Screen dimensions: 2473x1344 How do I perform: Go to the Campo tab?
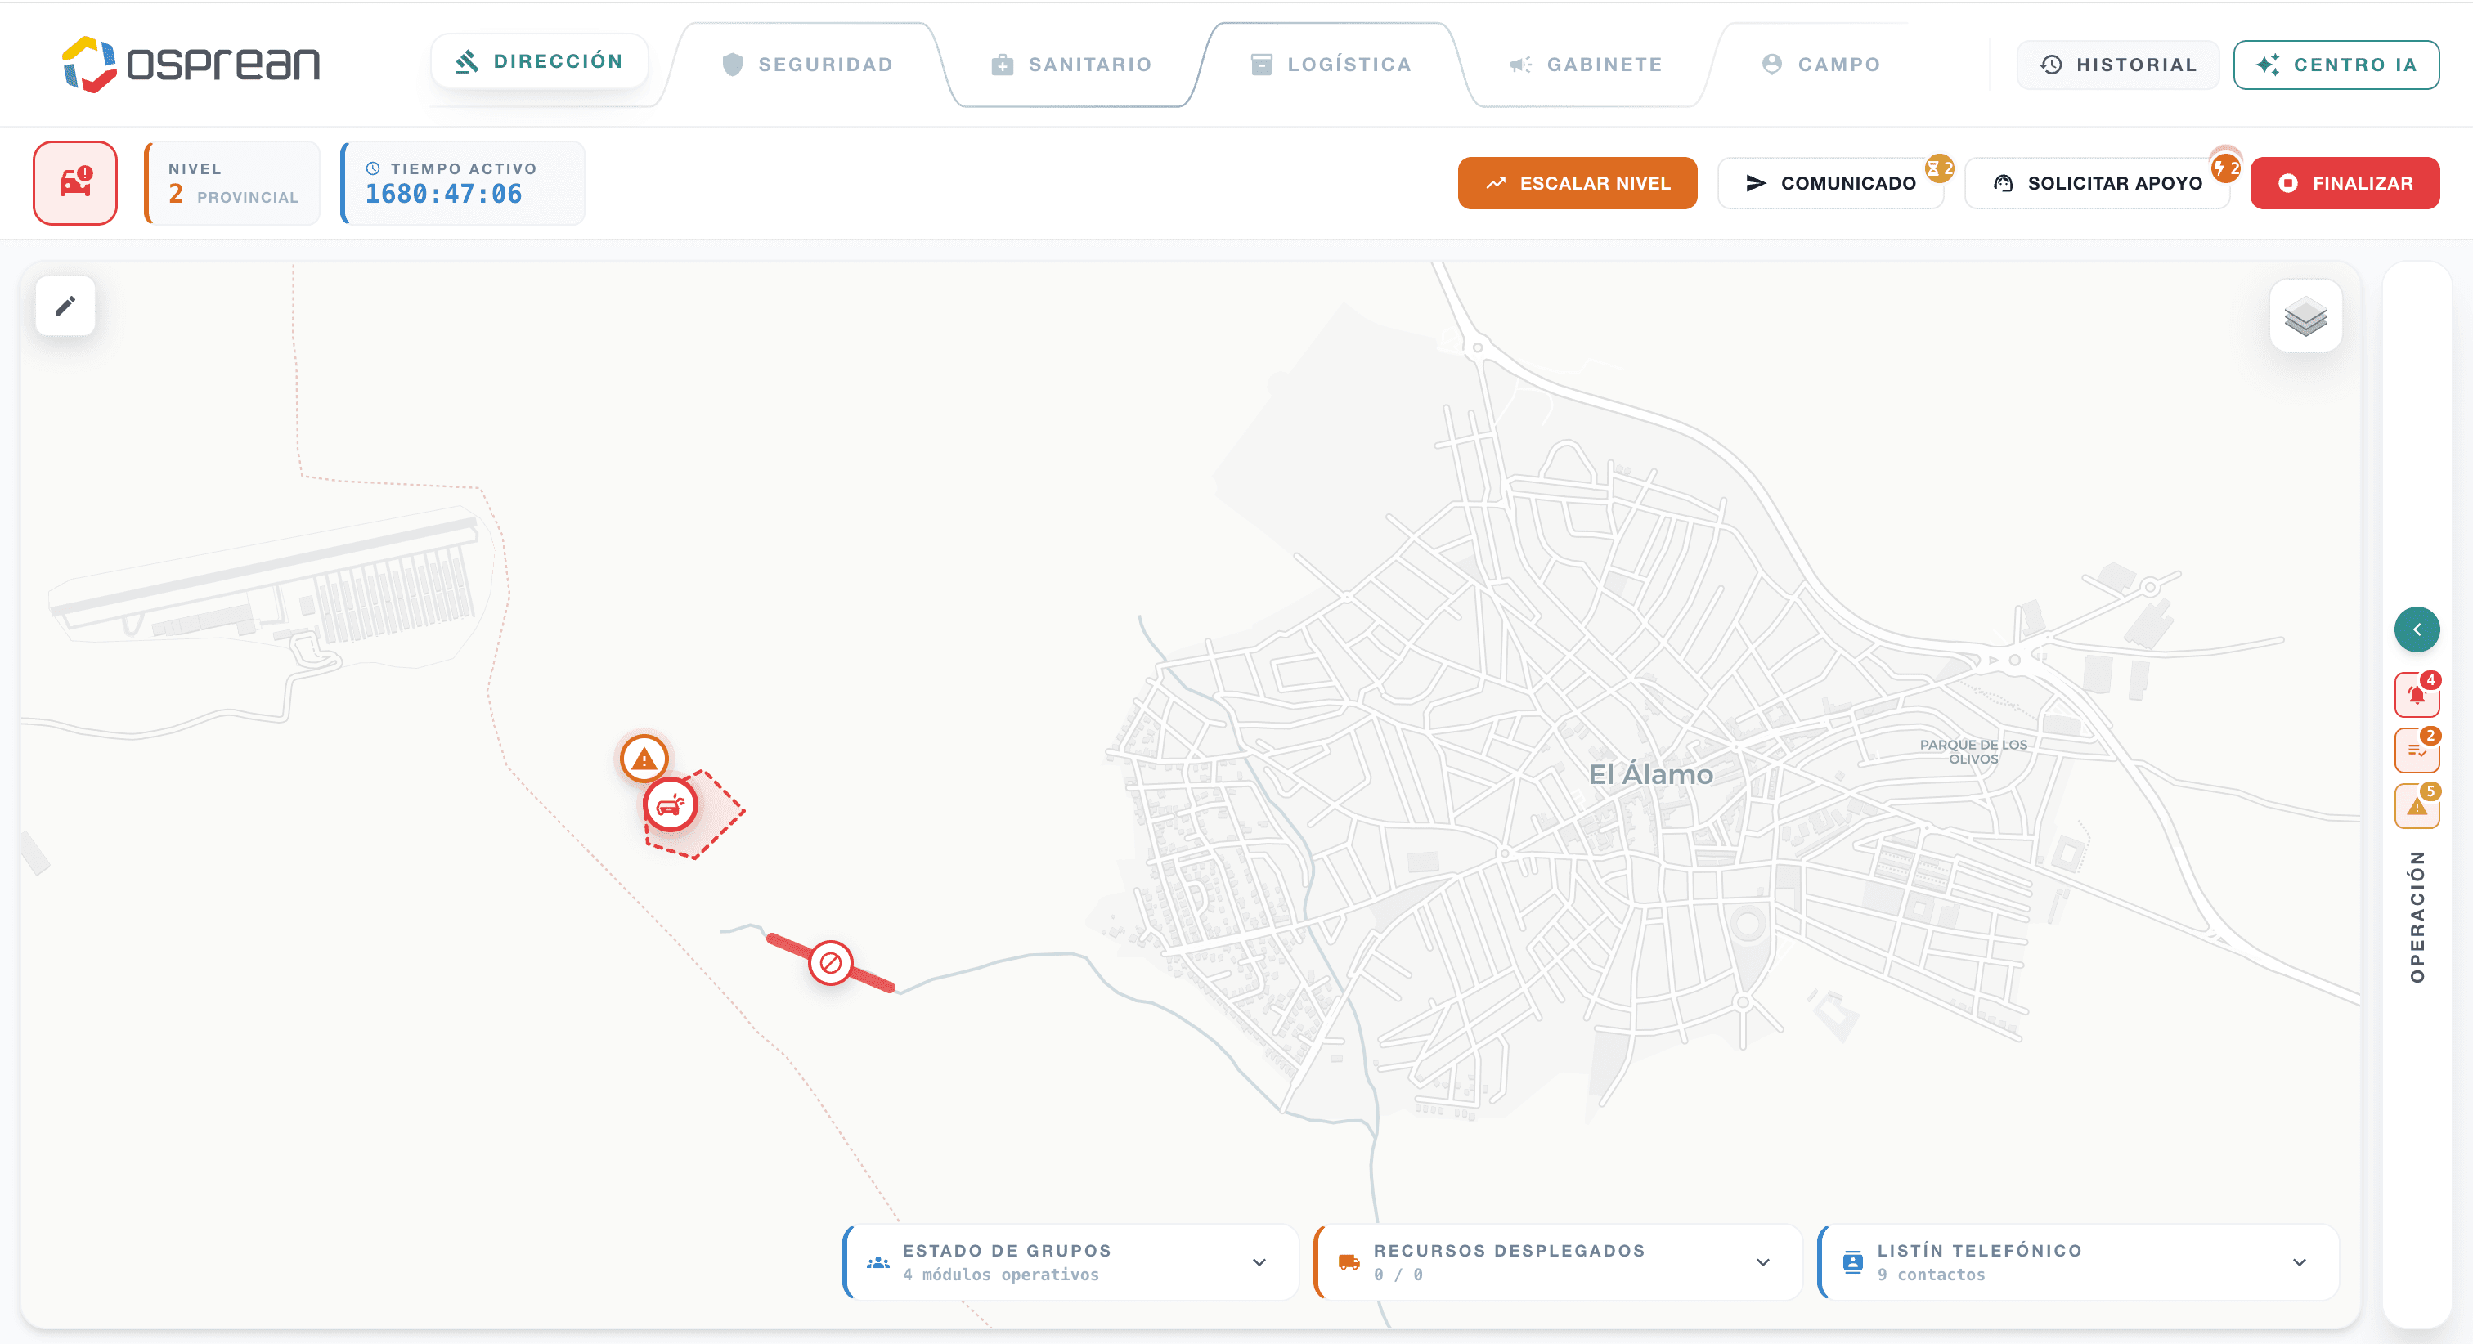(1821, 65)
